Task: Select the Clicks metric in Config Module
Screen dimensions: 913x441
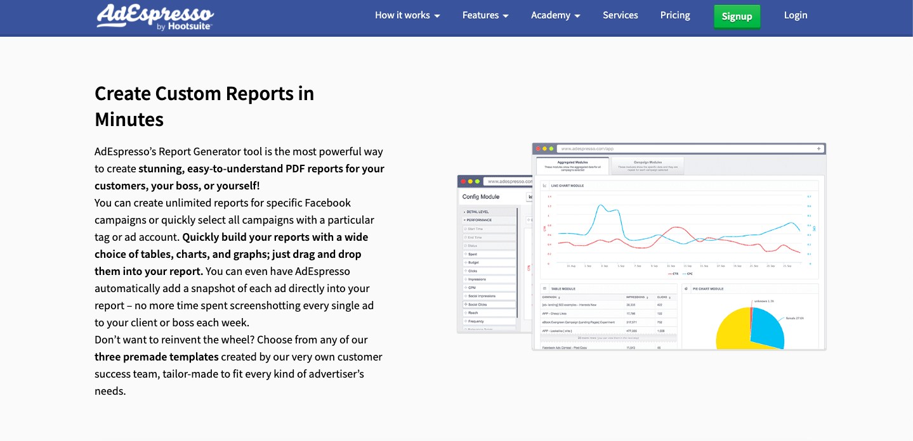Action: click(x=489, y=271)
